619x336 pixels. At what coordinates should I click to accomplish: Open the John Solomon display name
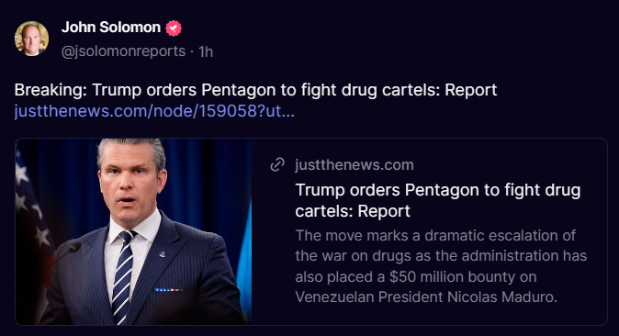[111, 28]
